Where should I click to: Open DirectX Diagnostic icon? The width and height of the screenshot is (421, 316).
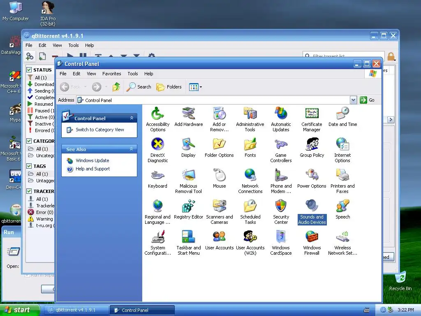(x=157, y=150)
